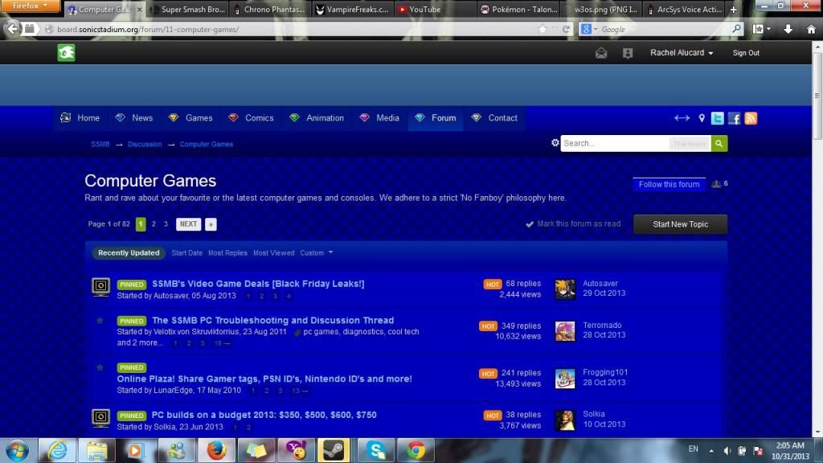Click the Twitter icon in navigation bar
This screenshot has height=463, width=823.
click(717, 118)
